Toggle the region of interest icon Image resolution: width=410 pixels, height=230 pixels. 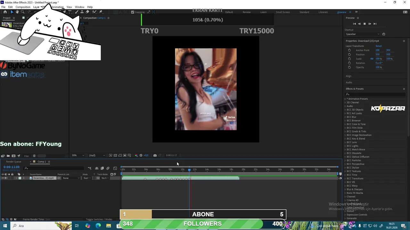(x=125, y=155)
